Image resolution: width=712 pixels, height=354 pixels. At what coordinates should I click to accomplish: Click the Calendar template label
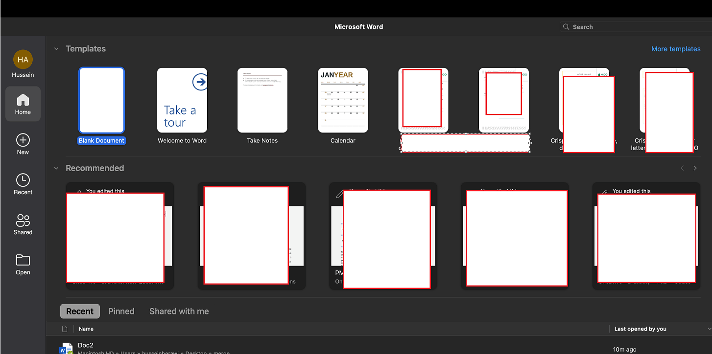343,141
